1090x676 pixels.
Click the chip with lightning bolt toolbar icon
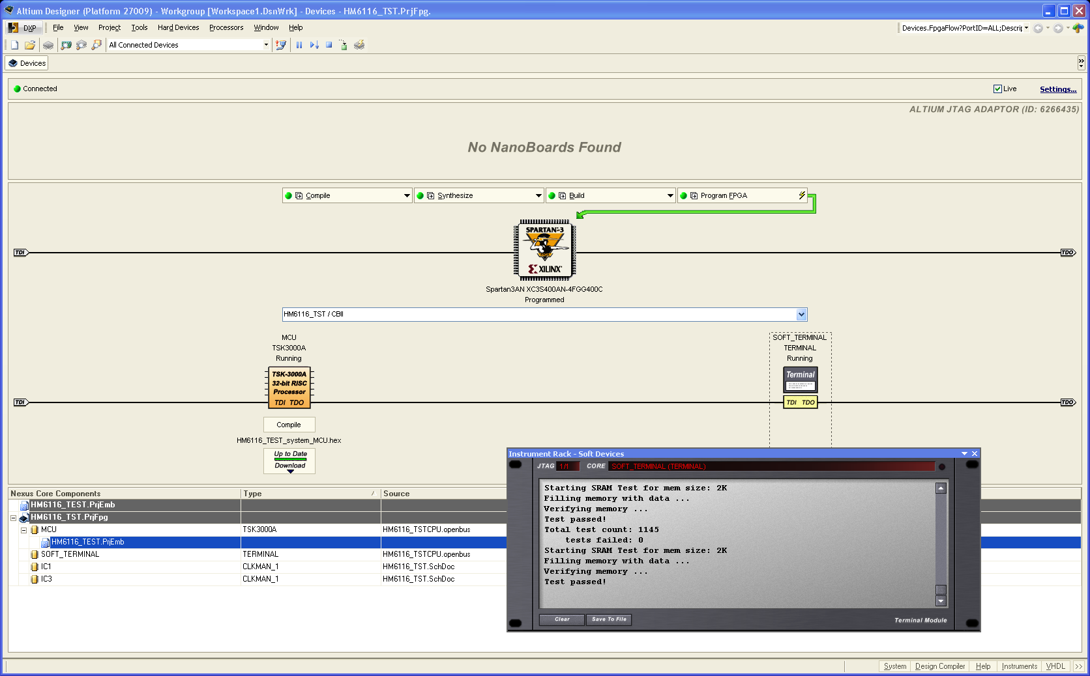click(x=359, y=45)
